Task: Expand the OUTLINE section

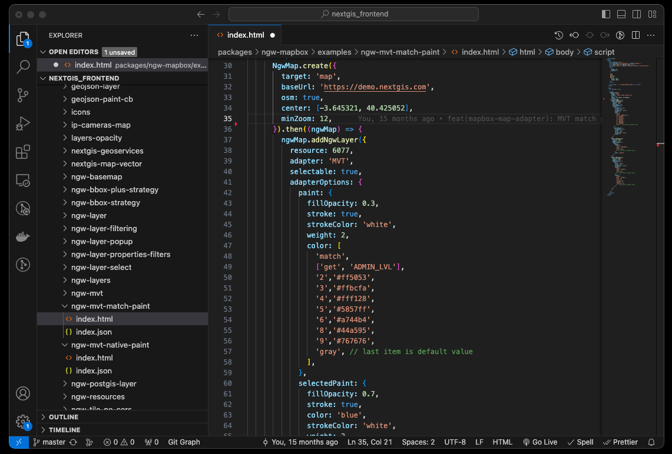Action: (x=64, y=417)
